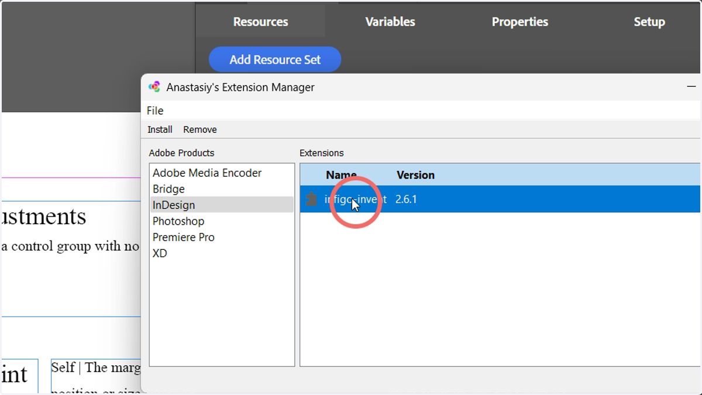Select Premiere Pro in products list
The height and width of the screenshot is (395, 702).
click(222, 237)
